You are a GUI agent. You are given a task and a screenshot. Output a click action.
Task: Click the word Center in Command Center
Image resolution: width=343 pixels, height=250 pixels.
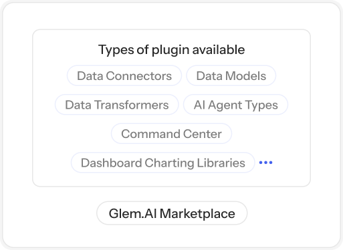(203, 134)
